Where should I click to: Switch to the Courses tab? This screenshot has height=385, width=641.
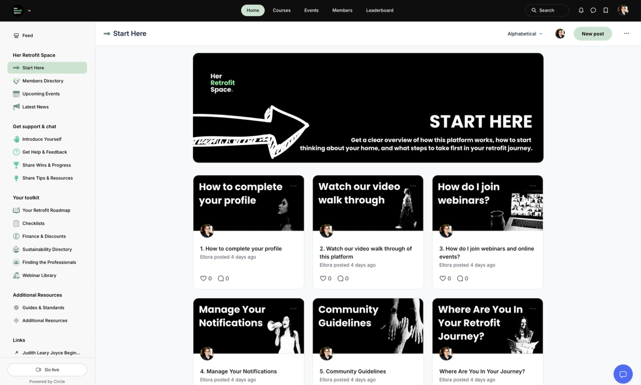pyautogui.click(x=281, y=10)
